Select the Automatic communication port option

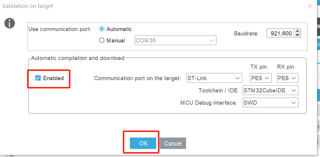[x=102, y=29]
